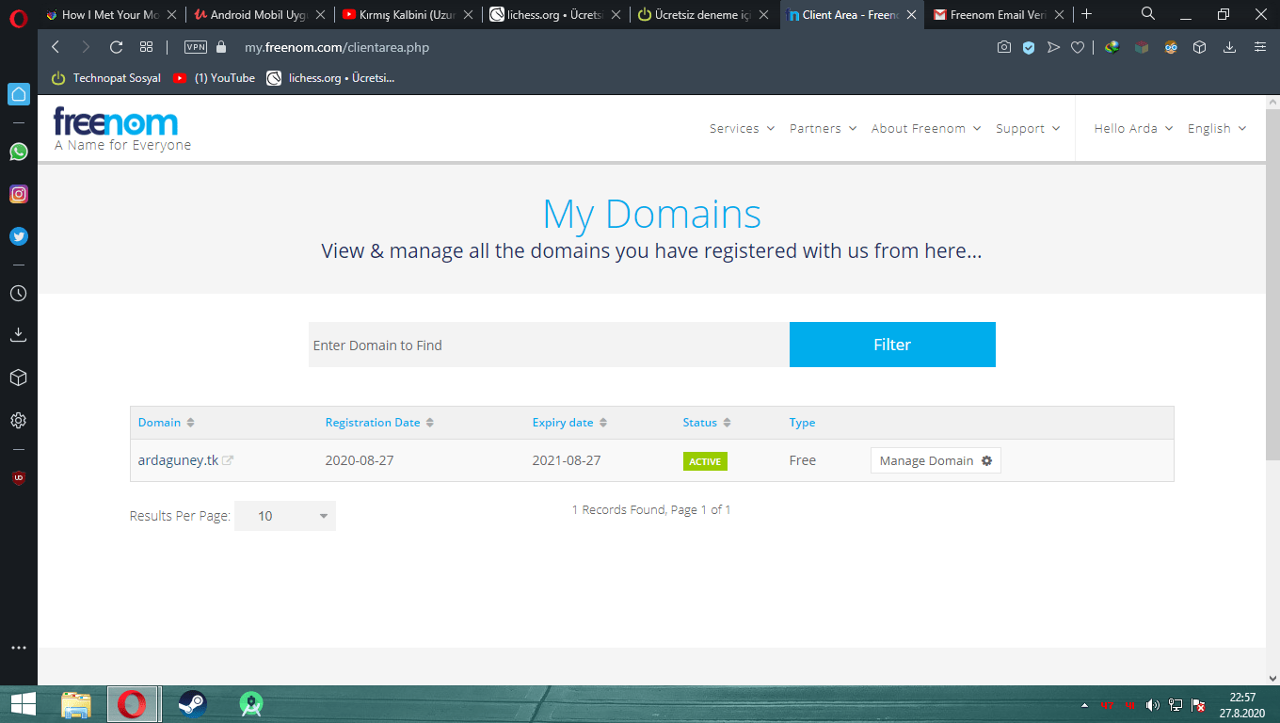Open the glasses-face extension icon

pyautogui.click(x=1171, y=47)
